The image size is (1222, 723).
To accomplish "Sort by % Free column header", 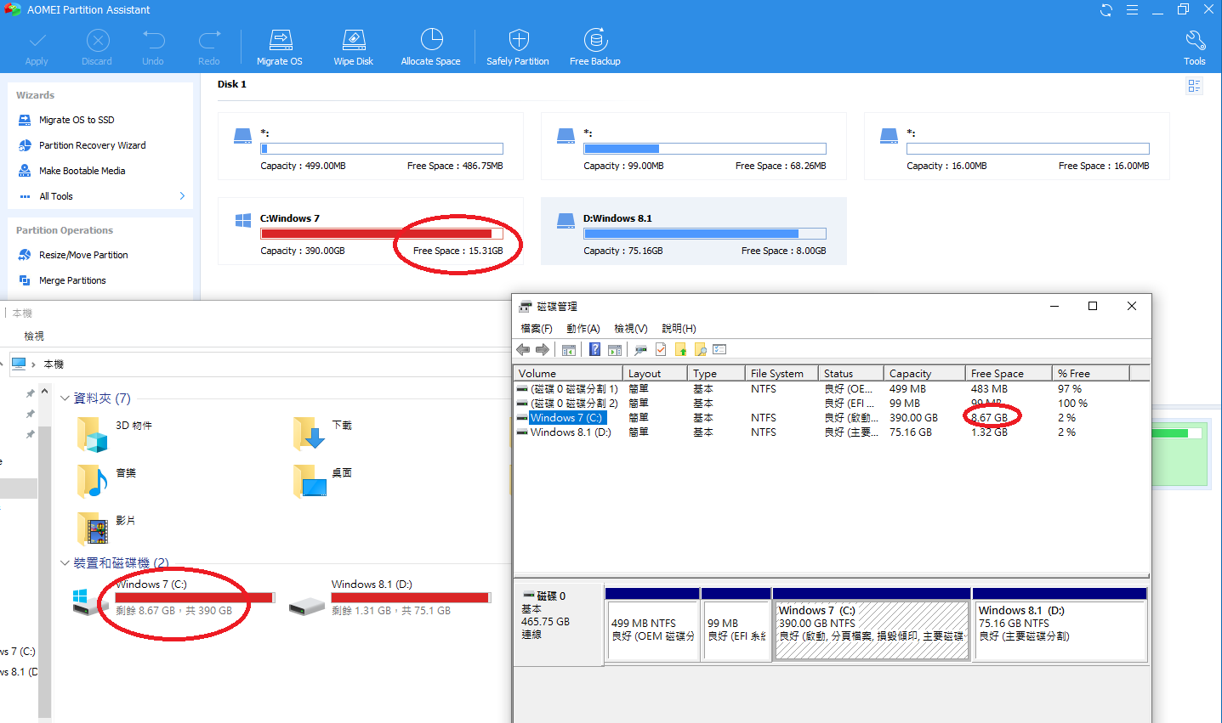I will coord(1091,374).
